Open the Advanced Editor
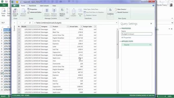This screenshot has width=174, height=98. pyautogui.click(x=35, y=12)
